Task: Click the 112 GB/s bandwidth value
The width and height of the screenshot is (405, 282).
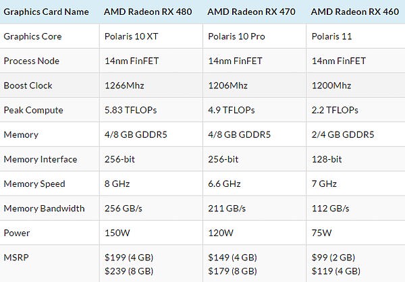Action: (x=330, y=208)
